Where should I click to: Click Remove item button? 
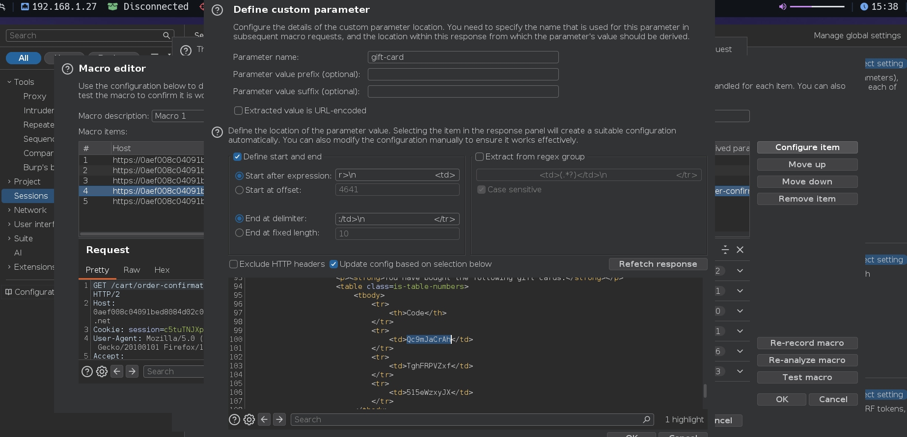(807, 199)
